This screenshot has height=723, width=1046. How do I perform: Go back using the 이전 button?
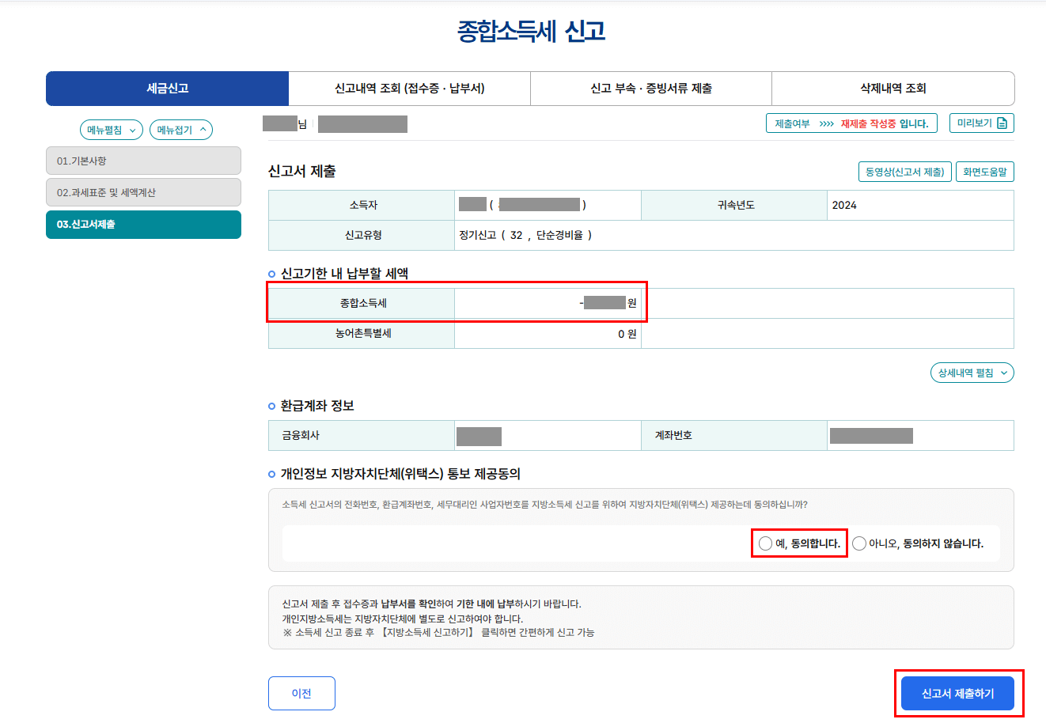click(x=301, y=693)
